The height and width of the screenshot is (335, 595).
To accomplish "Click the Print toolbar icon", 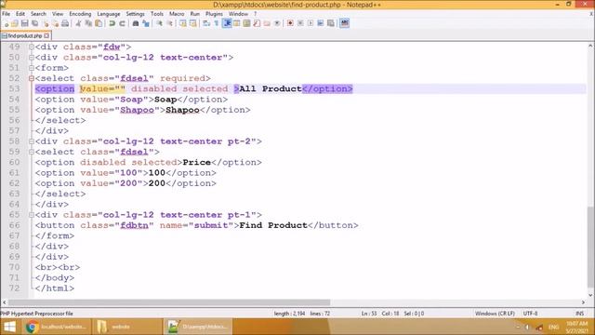I will coord(65,23).
